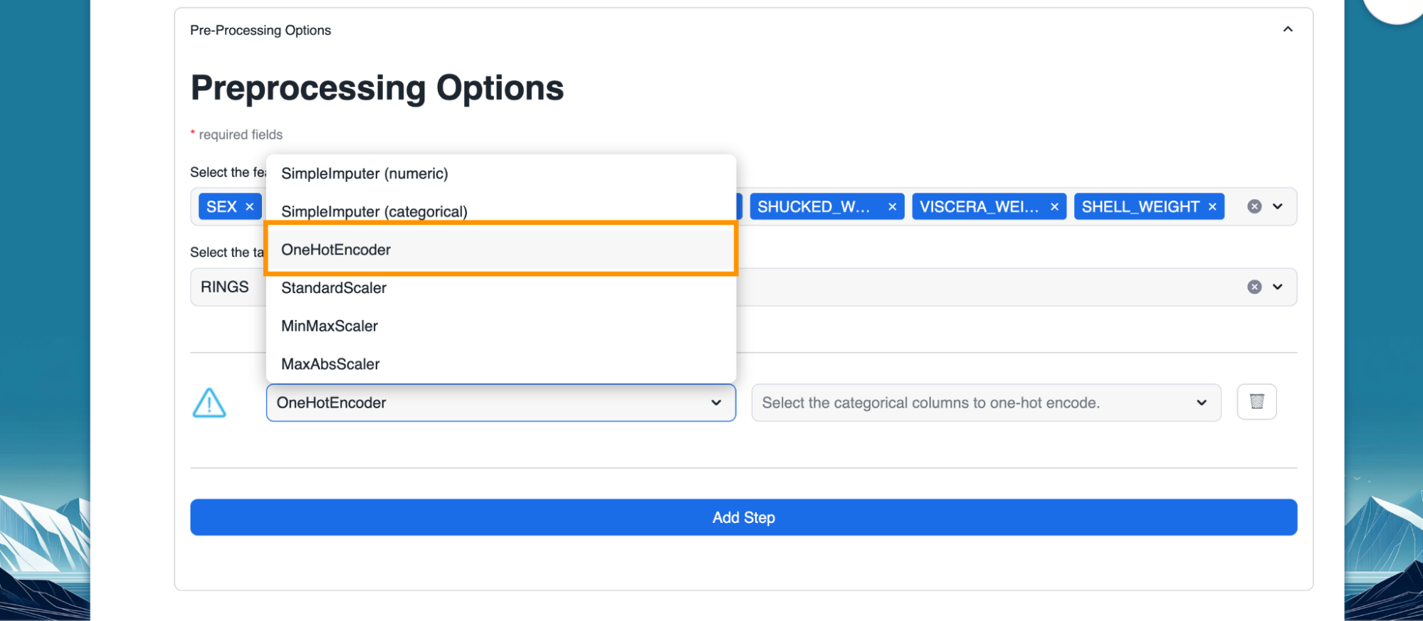Open the target column dropdown arrow

1278,287
